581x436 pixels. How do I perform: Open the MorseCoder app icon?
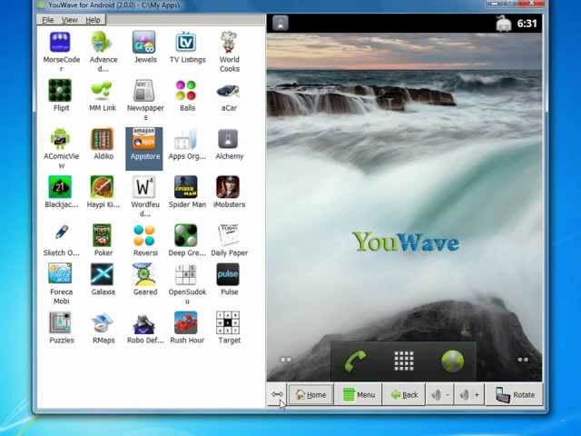(x=60, y=43)
